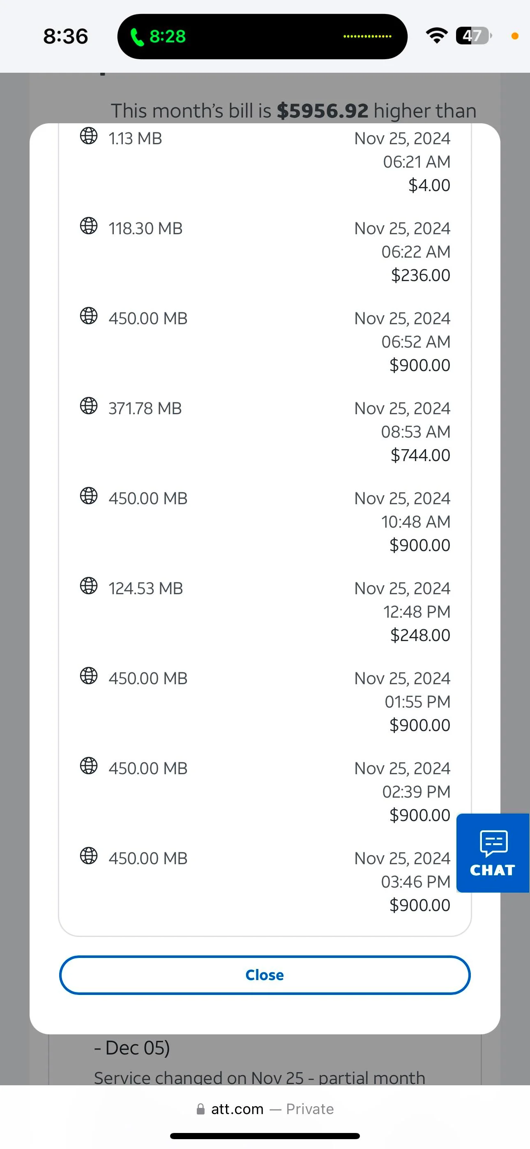
Task: Tap the globe icon beside 1.13 MB
Action: (x=89, y=136)
